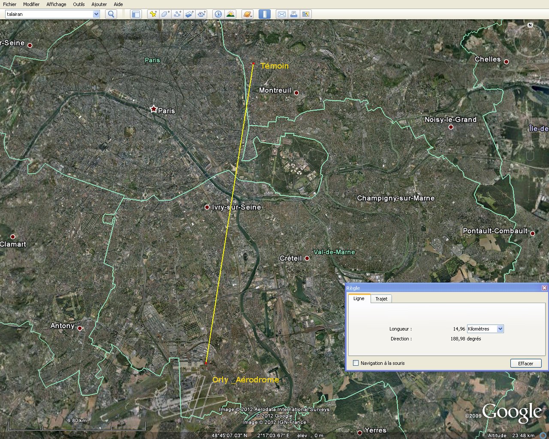Open the Kilomètres unit dropdown
The height and width of the screenshot is (439, 549).
click(x=500, y=329)
